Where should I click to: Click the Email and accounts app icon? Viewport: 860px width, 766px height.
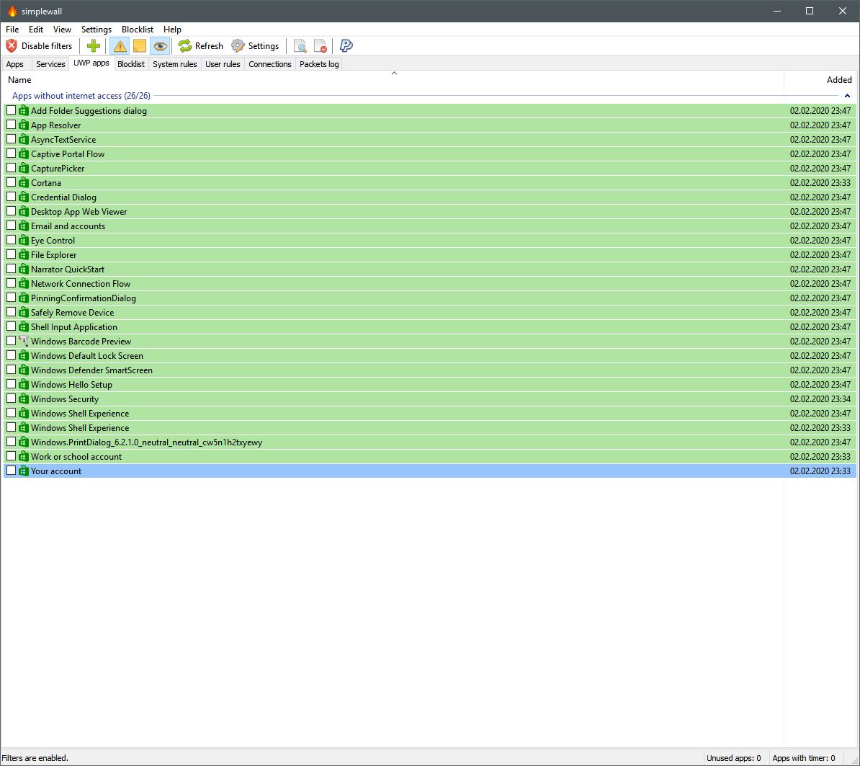coord(23,226)
